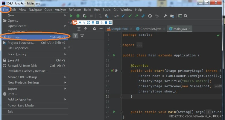The image size is (225, 120).
Task: Commit changes with Git checkmark icon
Action: 130,16
